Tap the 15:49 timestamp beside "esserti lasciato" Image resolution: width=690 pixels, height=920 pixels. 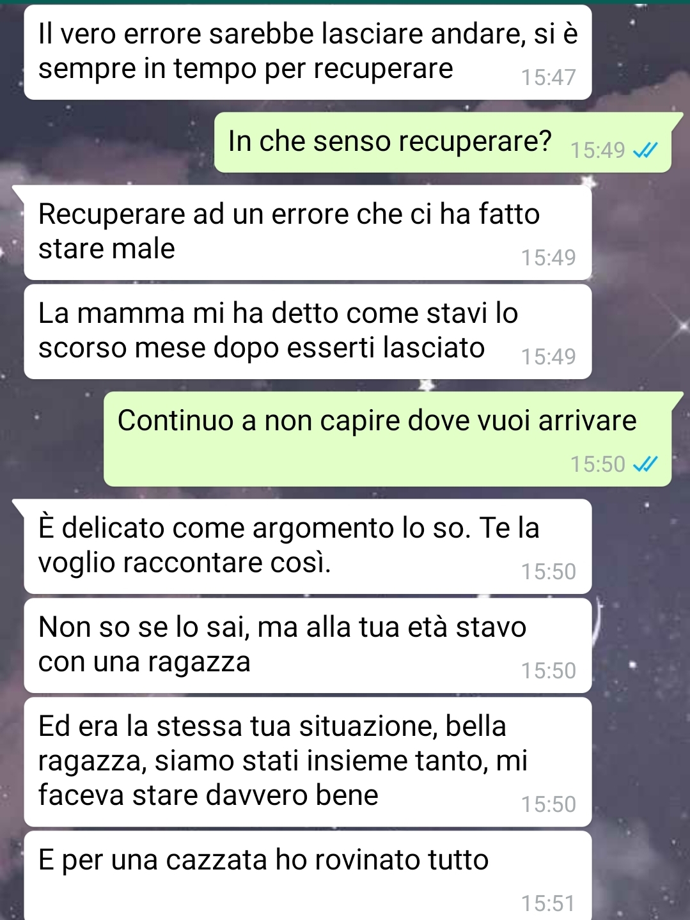coord(548,357)
